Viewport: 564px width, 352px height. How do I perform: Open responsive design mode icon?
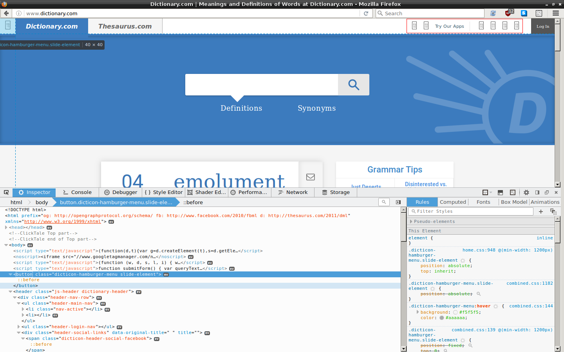point(513,192)
